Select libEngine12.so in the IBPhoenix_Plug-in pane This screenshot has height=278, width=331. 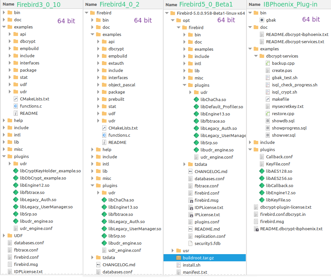tap(281, 193)
